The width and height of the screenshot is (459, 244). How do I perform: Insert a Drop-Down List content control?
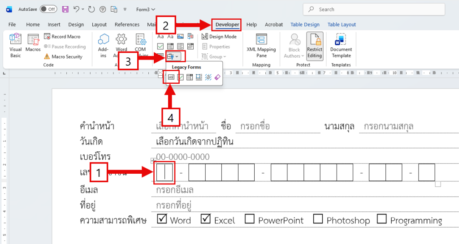(x=180, y=47)
